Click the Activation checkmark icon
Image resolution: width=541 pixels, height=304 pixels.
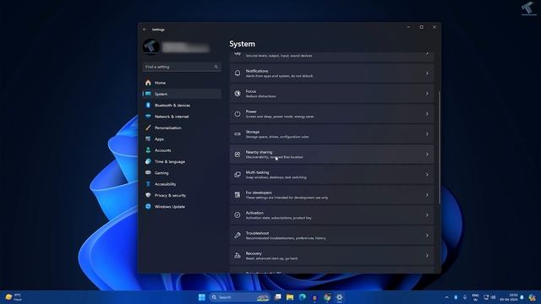(x=238, y=215)
